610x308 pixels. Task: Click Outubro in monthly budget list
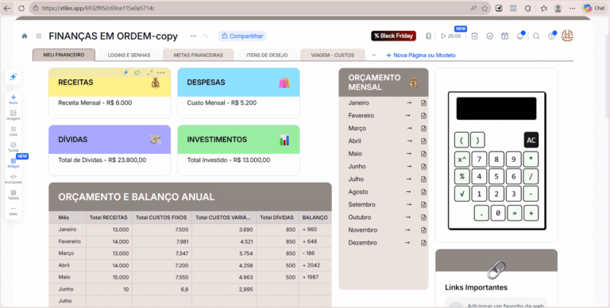coord(360,217)
